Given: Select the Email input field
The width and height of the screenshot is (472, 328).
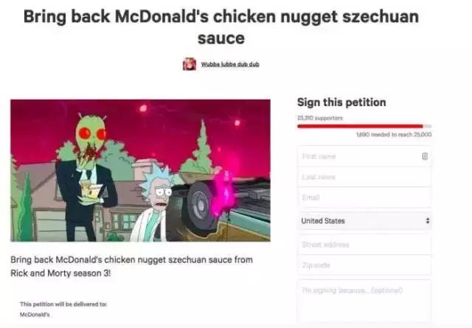Looking at the screenshot, I should 364,198.
